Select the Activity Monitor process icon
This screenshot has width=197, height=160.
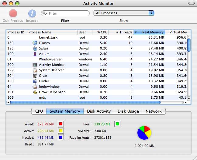click(35, 65)
